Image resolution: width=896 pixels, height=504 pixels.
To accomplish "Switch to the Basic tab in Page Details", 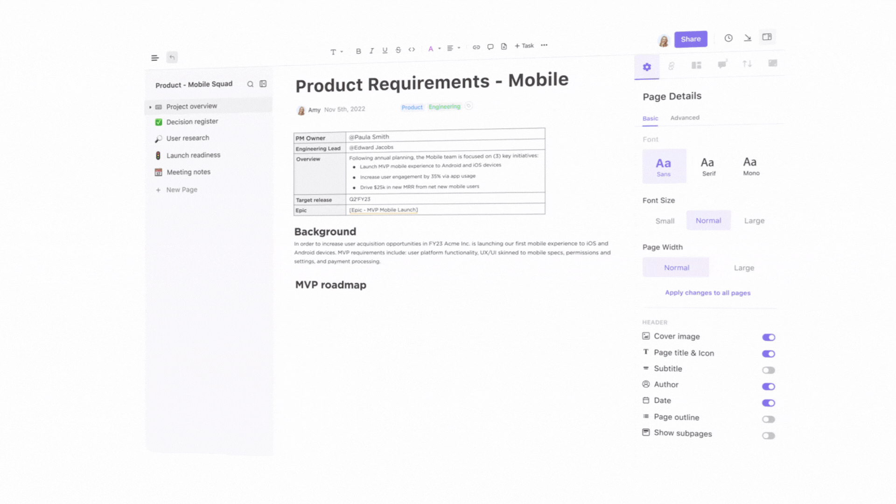I will [x=651, y=118].
